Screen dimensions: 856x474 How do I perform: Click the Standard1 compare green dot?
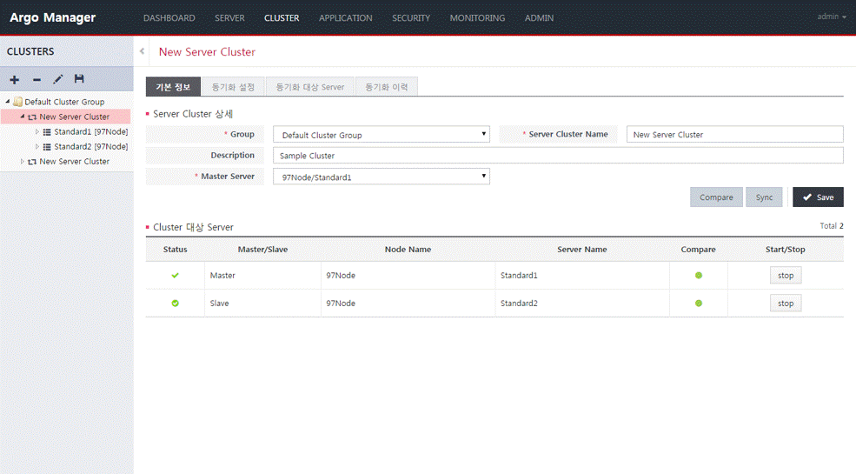[x=698, y=275]
